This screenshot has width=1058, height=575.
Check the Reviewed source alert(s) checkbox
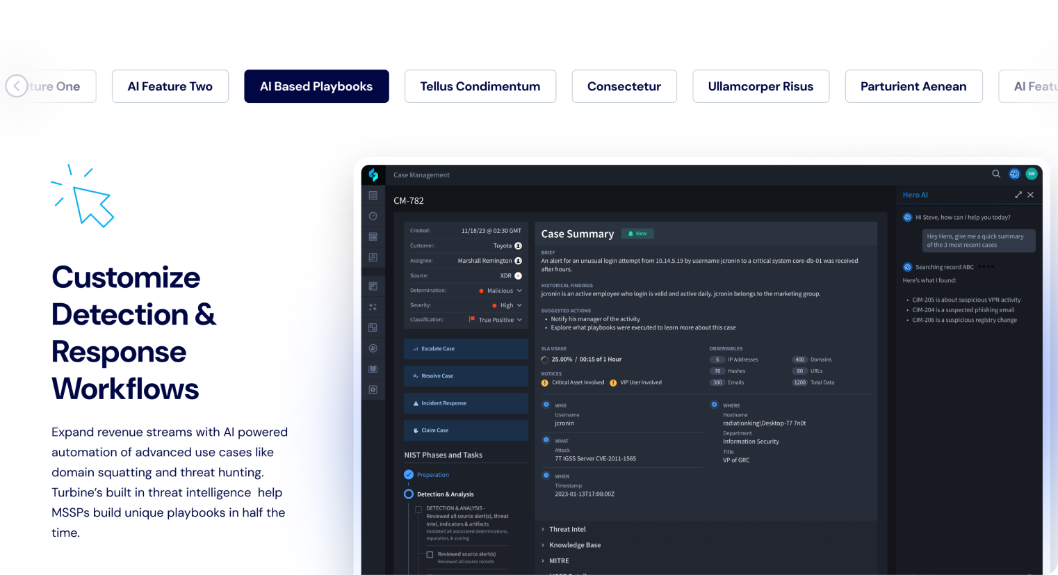tap(430, 555)
